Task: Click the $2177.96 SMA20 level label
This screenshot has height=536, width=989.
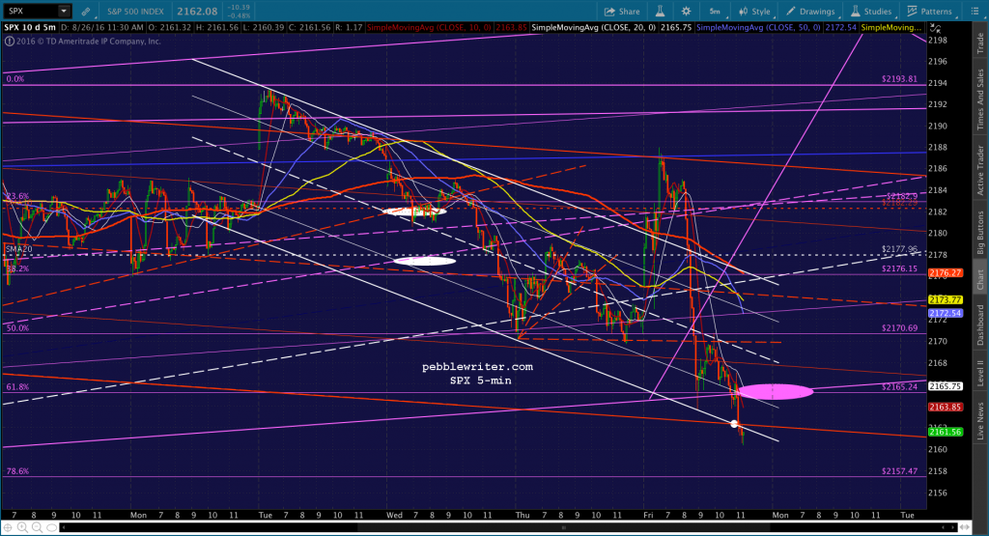Action: (x=899, y=249)
